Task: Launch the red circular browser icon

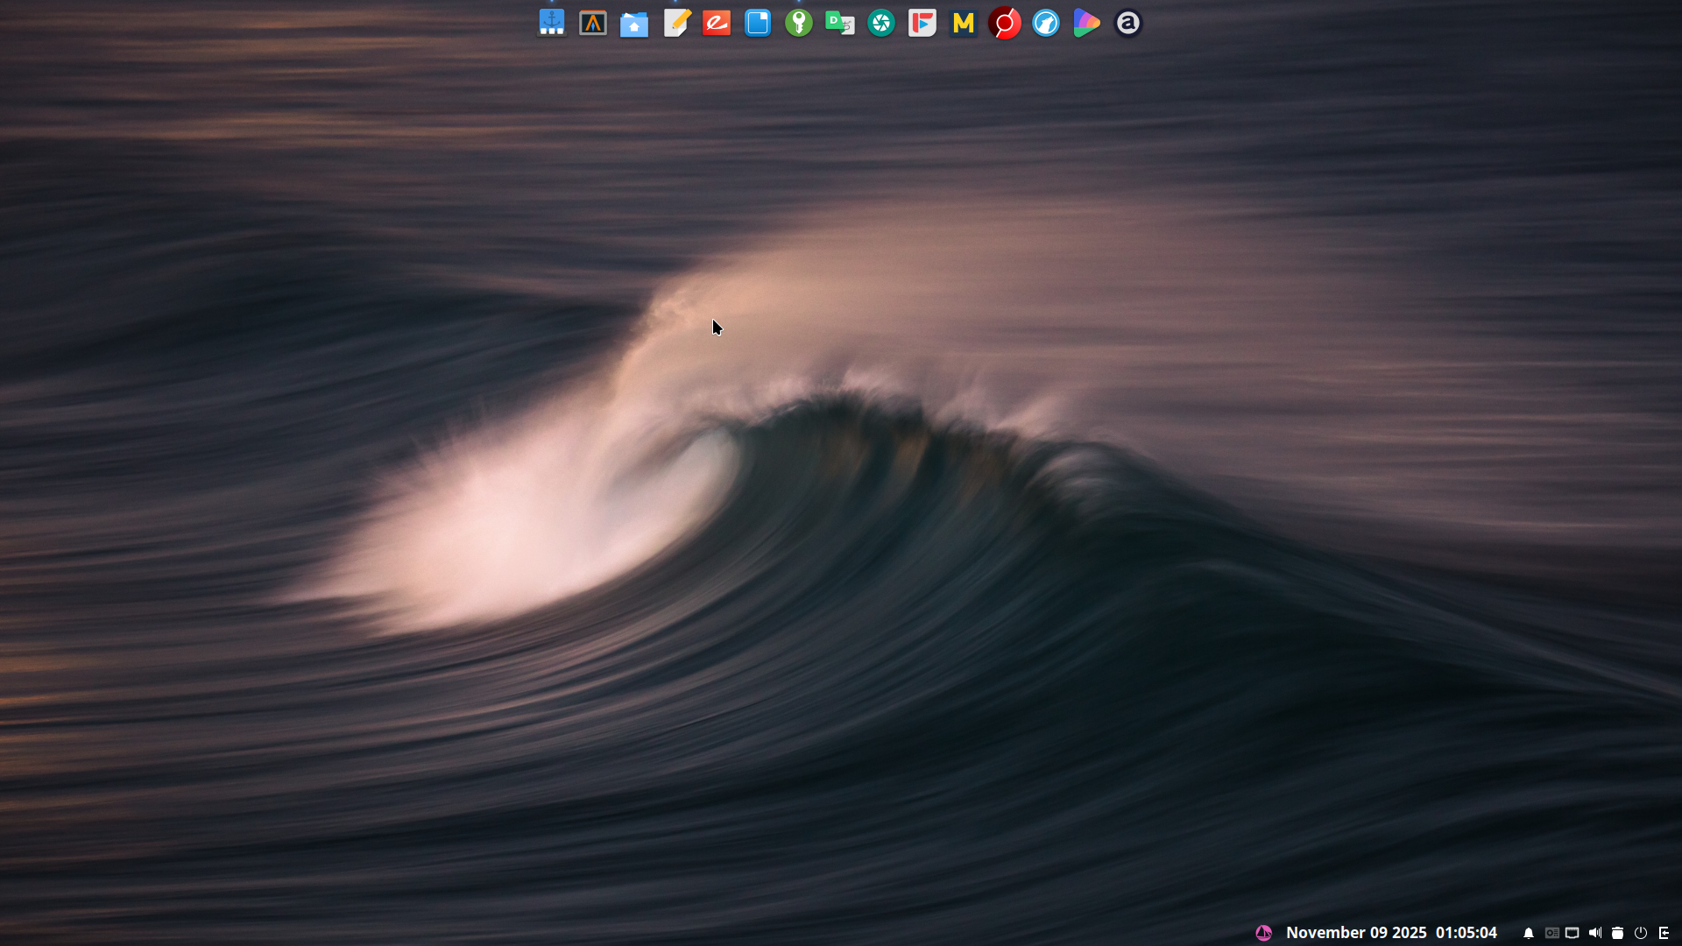Action: (1005, 23)
